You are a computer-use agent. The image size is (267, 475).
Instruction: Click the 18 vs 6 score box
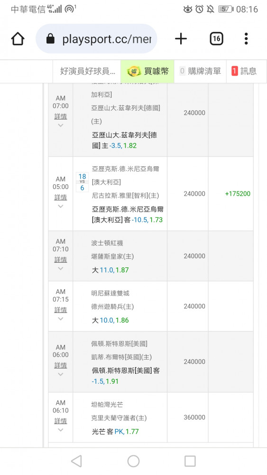coord(82,182)
